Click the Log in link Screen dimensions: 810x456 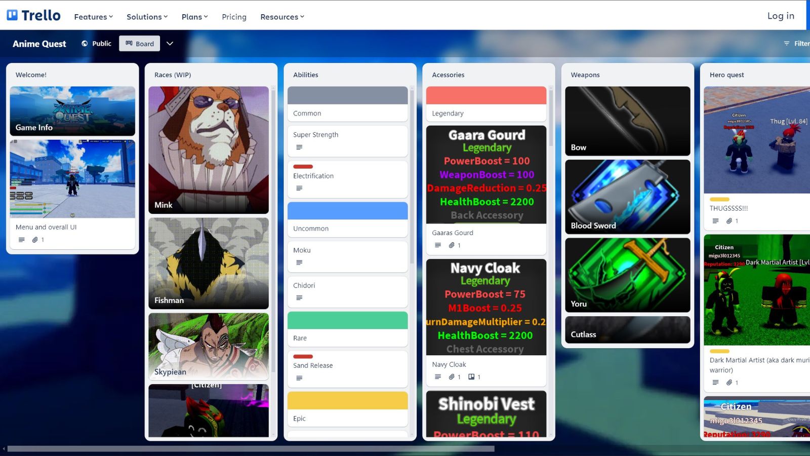tap(781, 16)
